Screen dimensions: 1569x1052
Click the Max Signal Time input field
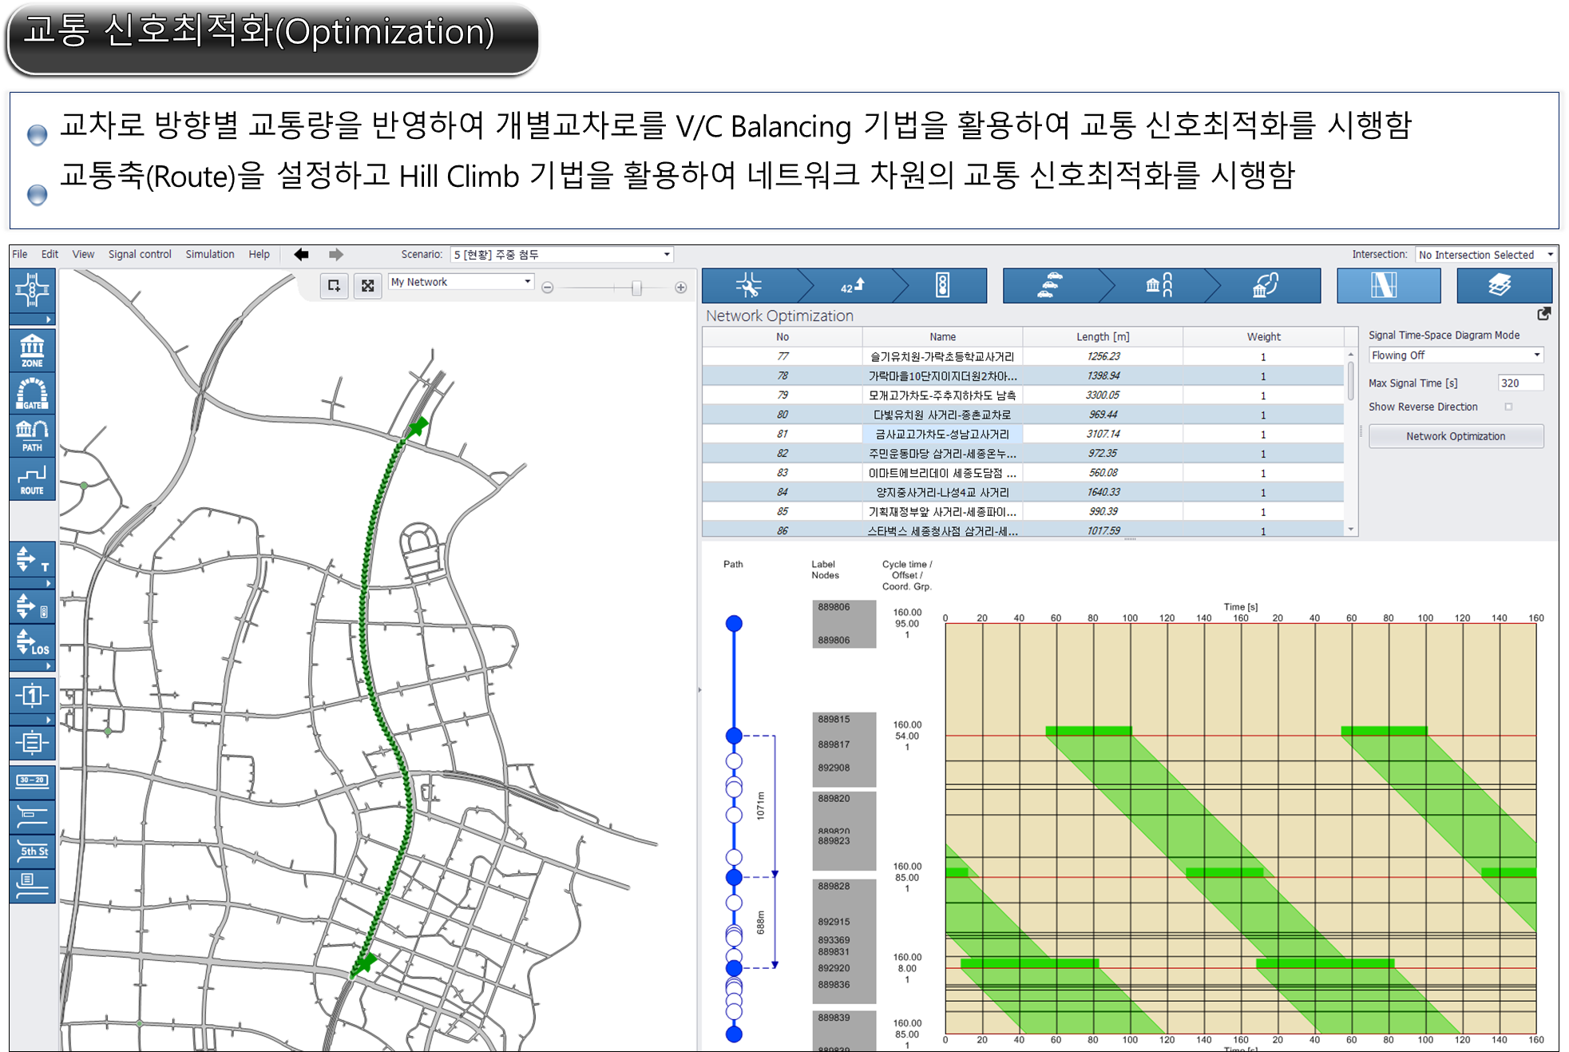1519,383
